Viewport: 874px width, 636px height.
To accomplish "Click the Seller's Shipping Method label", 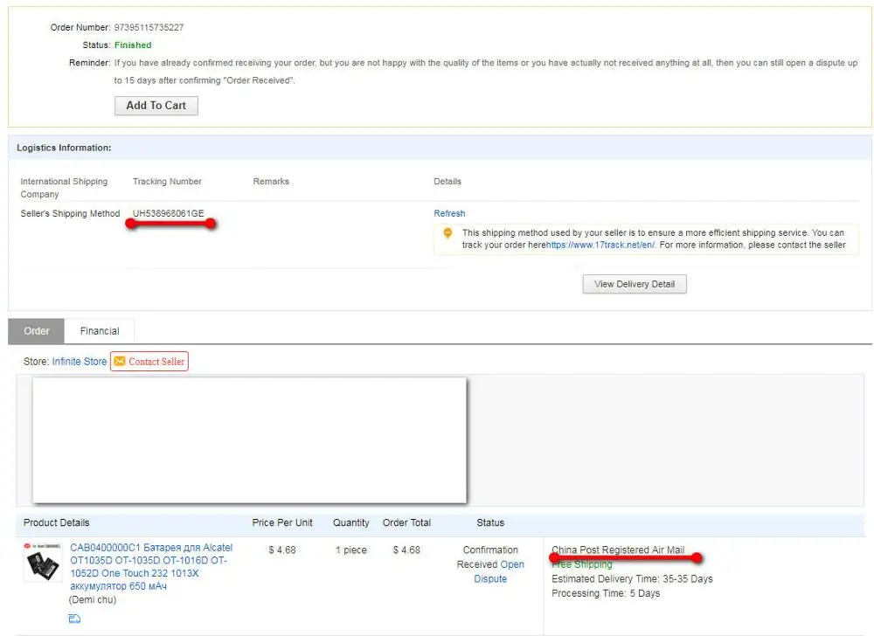I will click(x=70, y=213).
